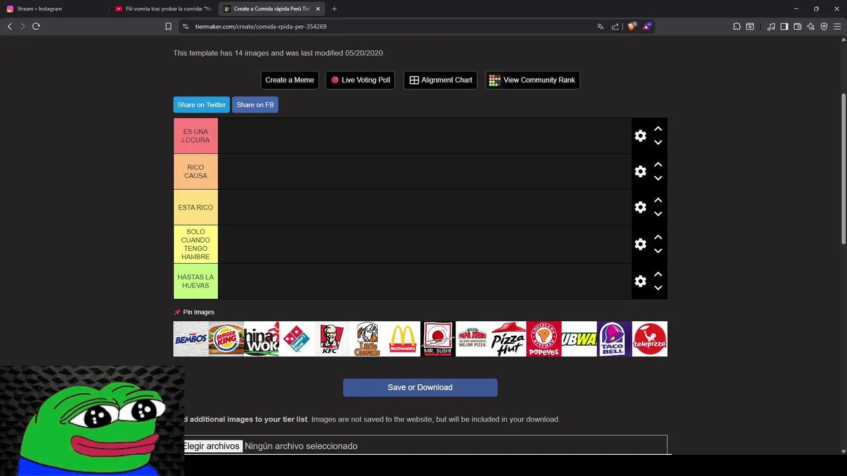Move RICO CAUSA row up

pos(658,165)
